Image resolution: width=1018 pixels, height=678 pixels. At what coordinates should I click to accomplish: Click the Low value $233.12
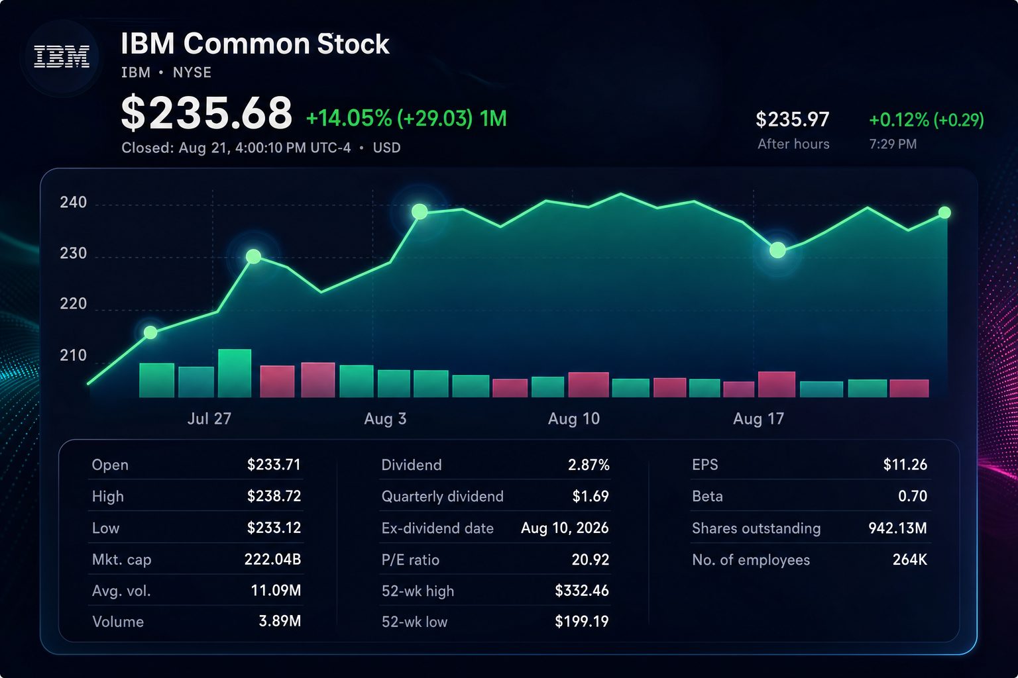click(x=274, y=528)
